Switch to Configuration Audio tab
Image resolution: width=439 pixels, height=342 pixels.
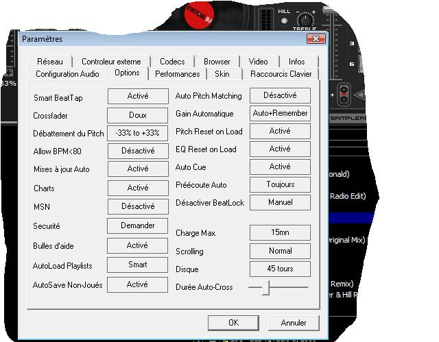(67, 74)
